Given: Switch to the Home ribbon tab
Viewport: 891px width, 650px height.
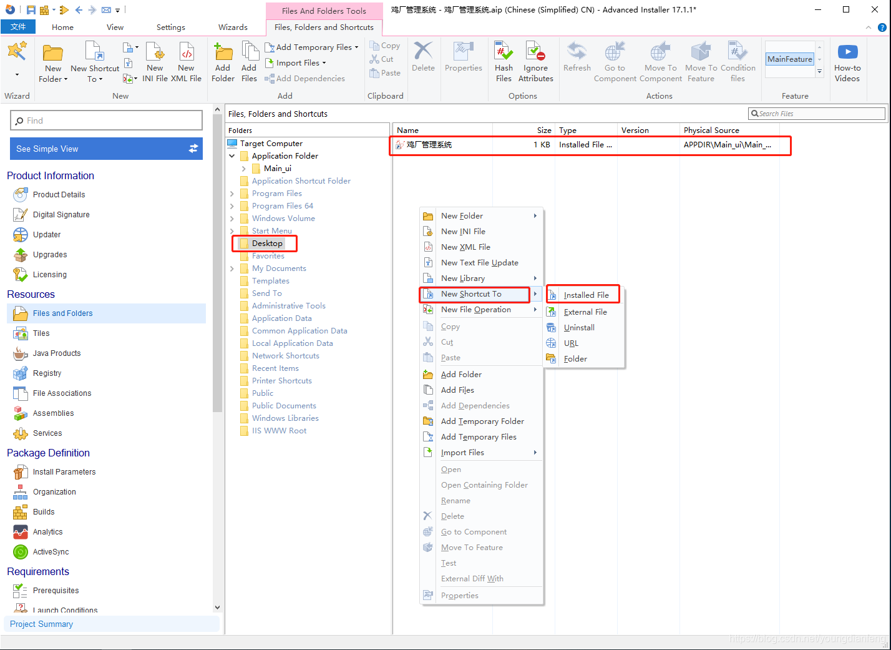Looking at the screenshot, I should tap(62, 27).
